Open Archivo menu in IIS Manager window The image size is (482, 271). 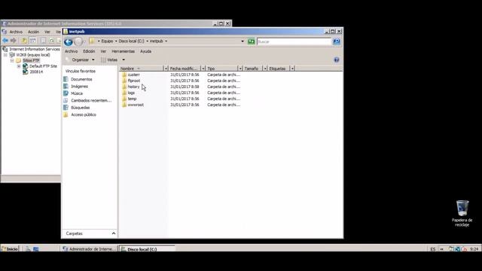tap(16, 32)
